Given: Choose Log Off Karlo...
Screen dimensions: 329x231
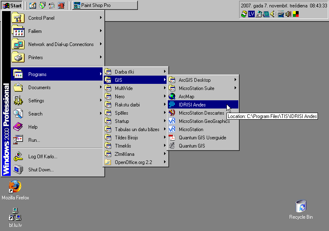Looking at the screenshot, I should click(x=57, y=156).
